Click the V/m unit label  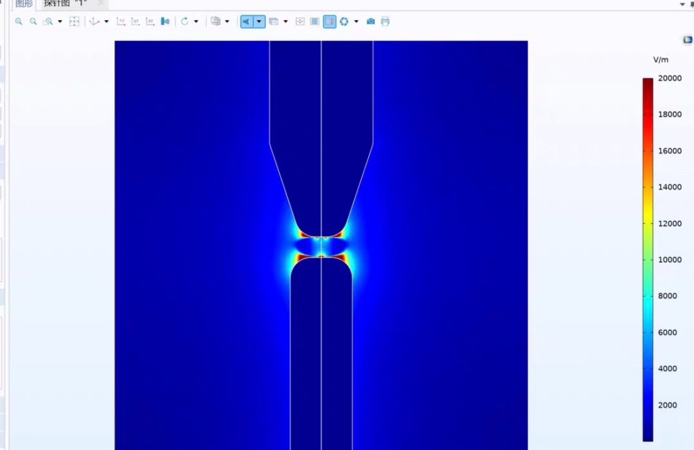tap(661, 60)
